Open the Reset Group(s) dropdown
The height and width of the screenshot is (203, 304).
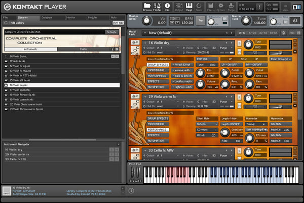pyautogui.click(x=281, y=59)
